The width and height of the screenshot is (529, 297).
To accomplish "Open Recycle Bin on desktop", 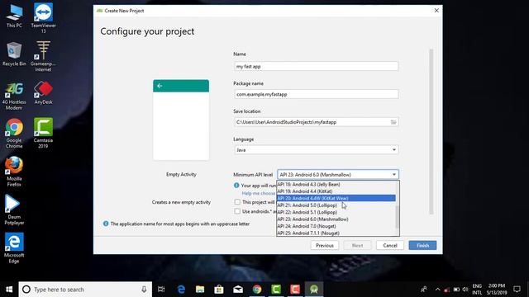I will click(14, 54).
